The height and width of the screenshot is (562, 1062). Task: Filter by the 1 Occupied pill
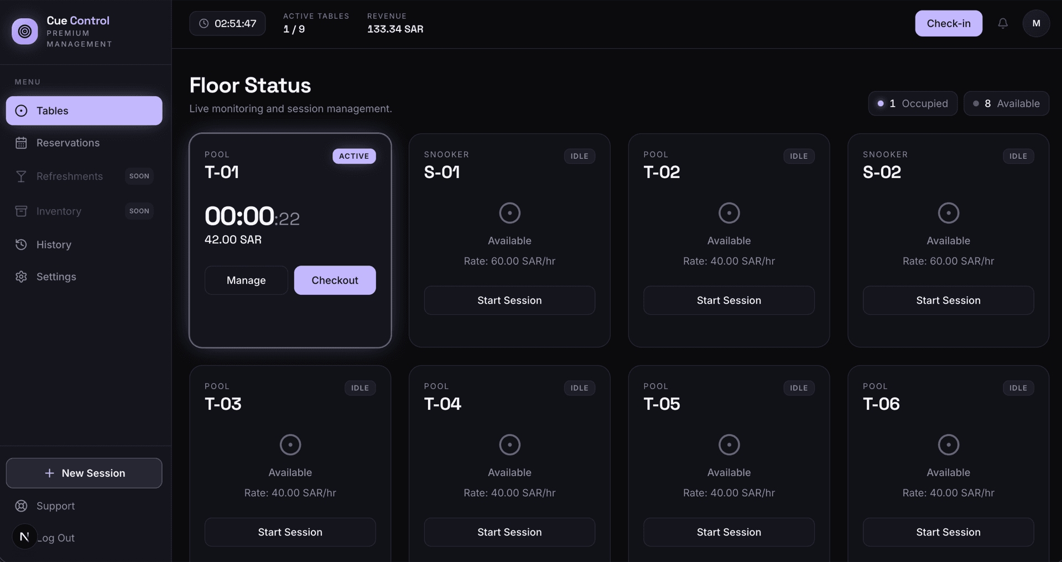[x=913, y=103]
